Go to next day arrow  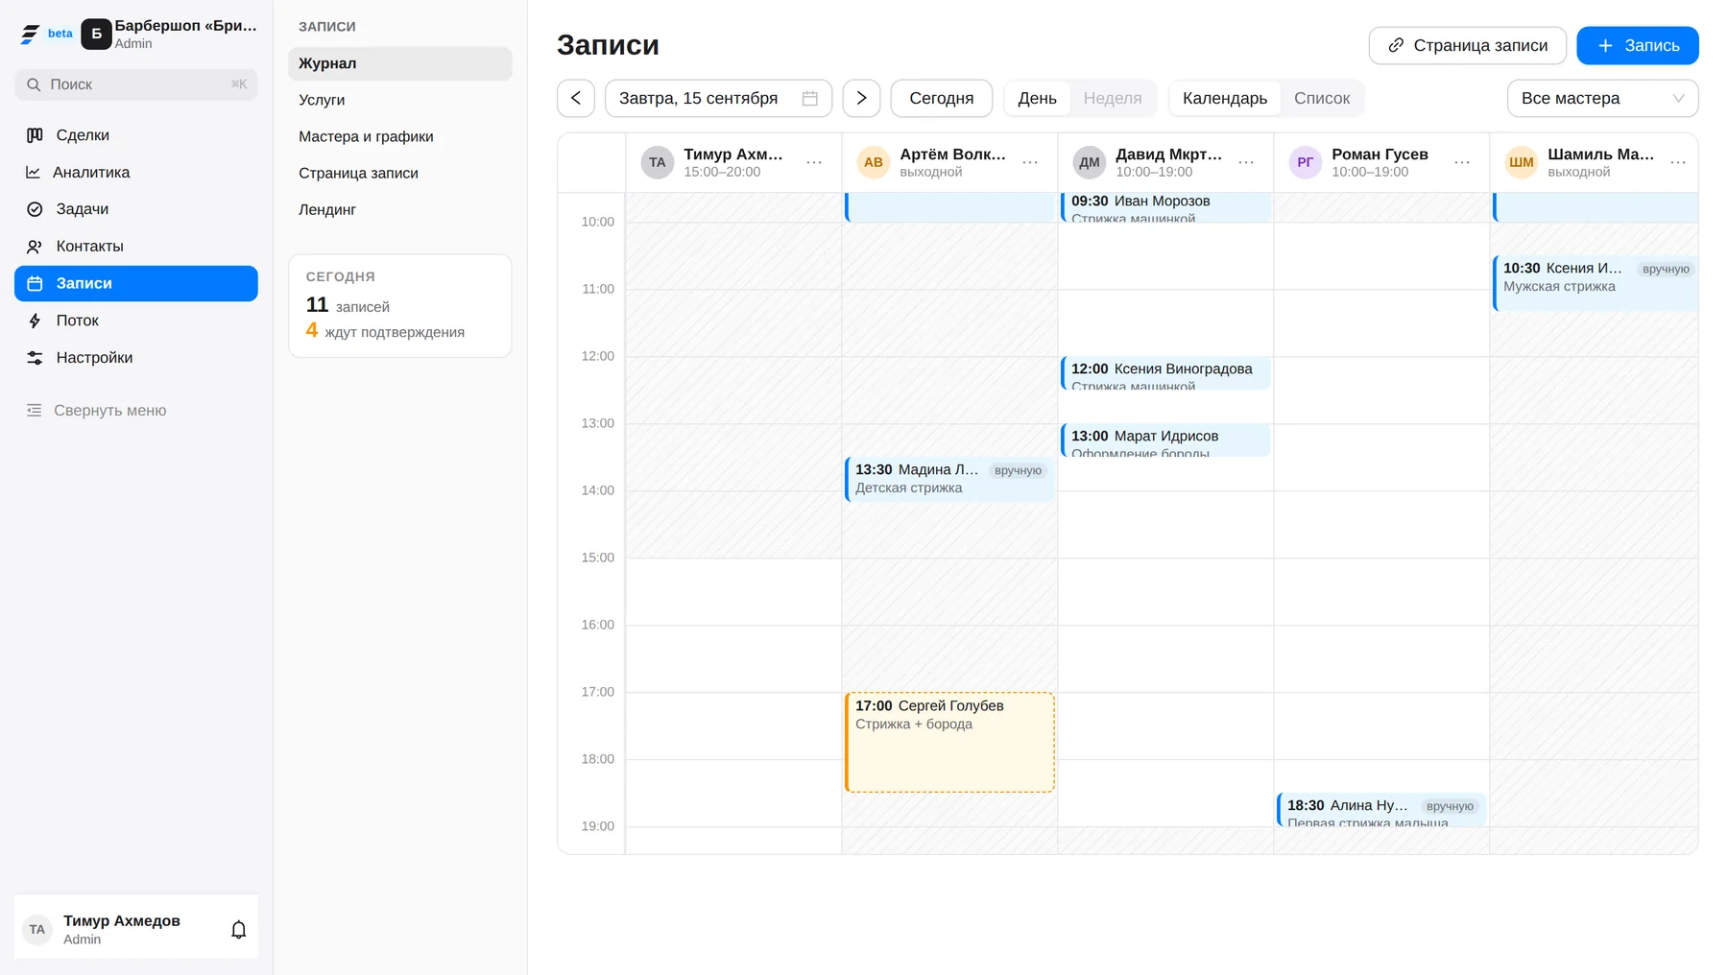coord(861,98)
